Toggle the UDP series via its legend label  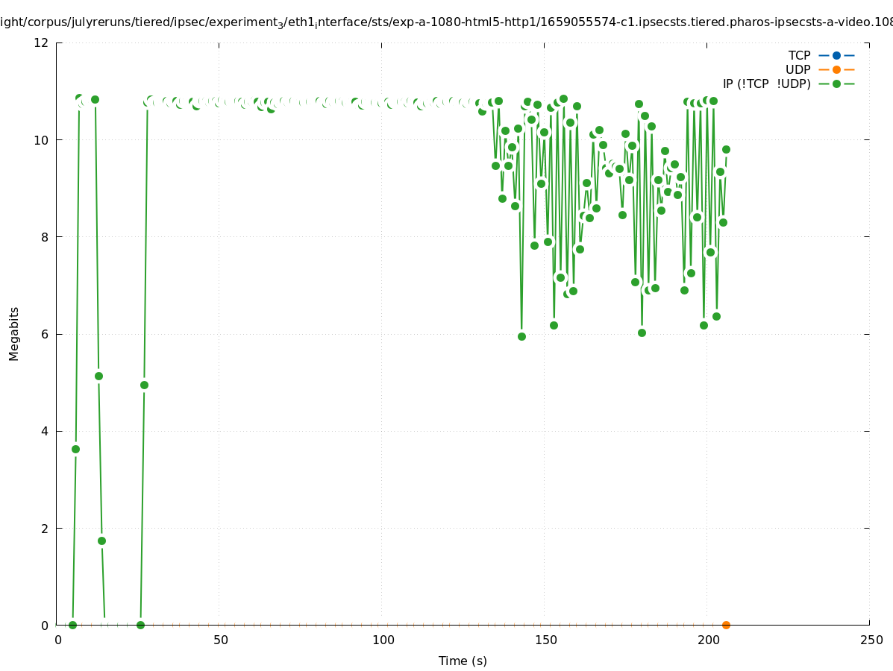pyautogui.click(x=798, y=69)
